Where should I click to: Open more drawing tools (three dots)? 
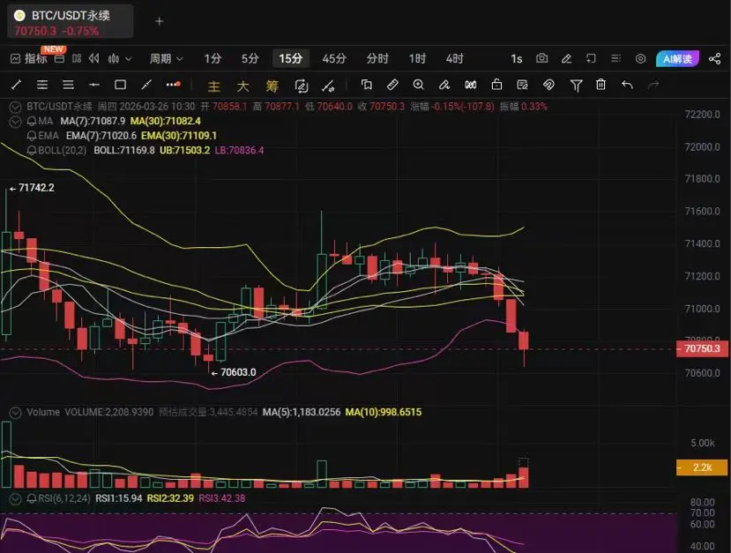click(173, 85)
